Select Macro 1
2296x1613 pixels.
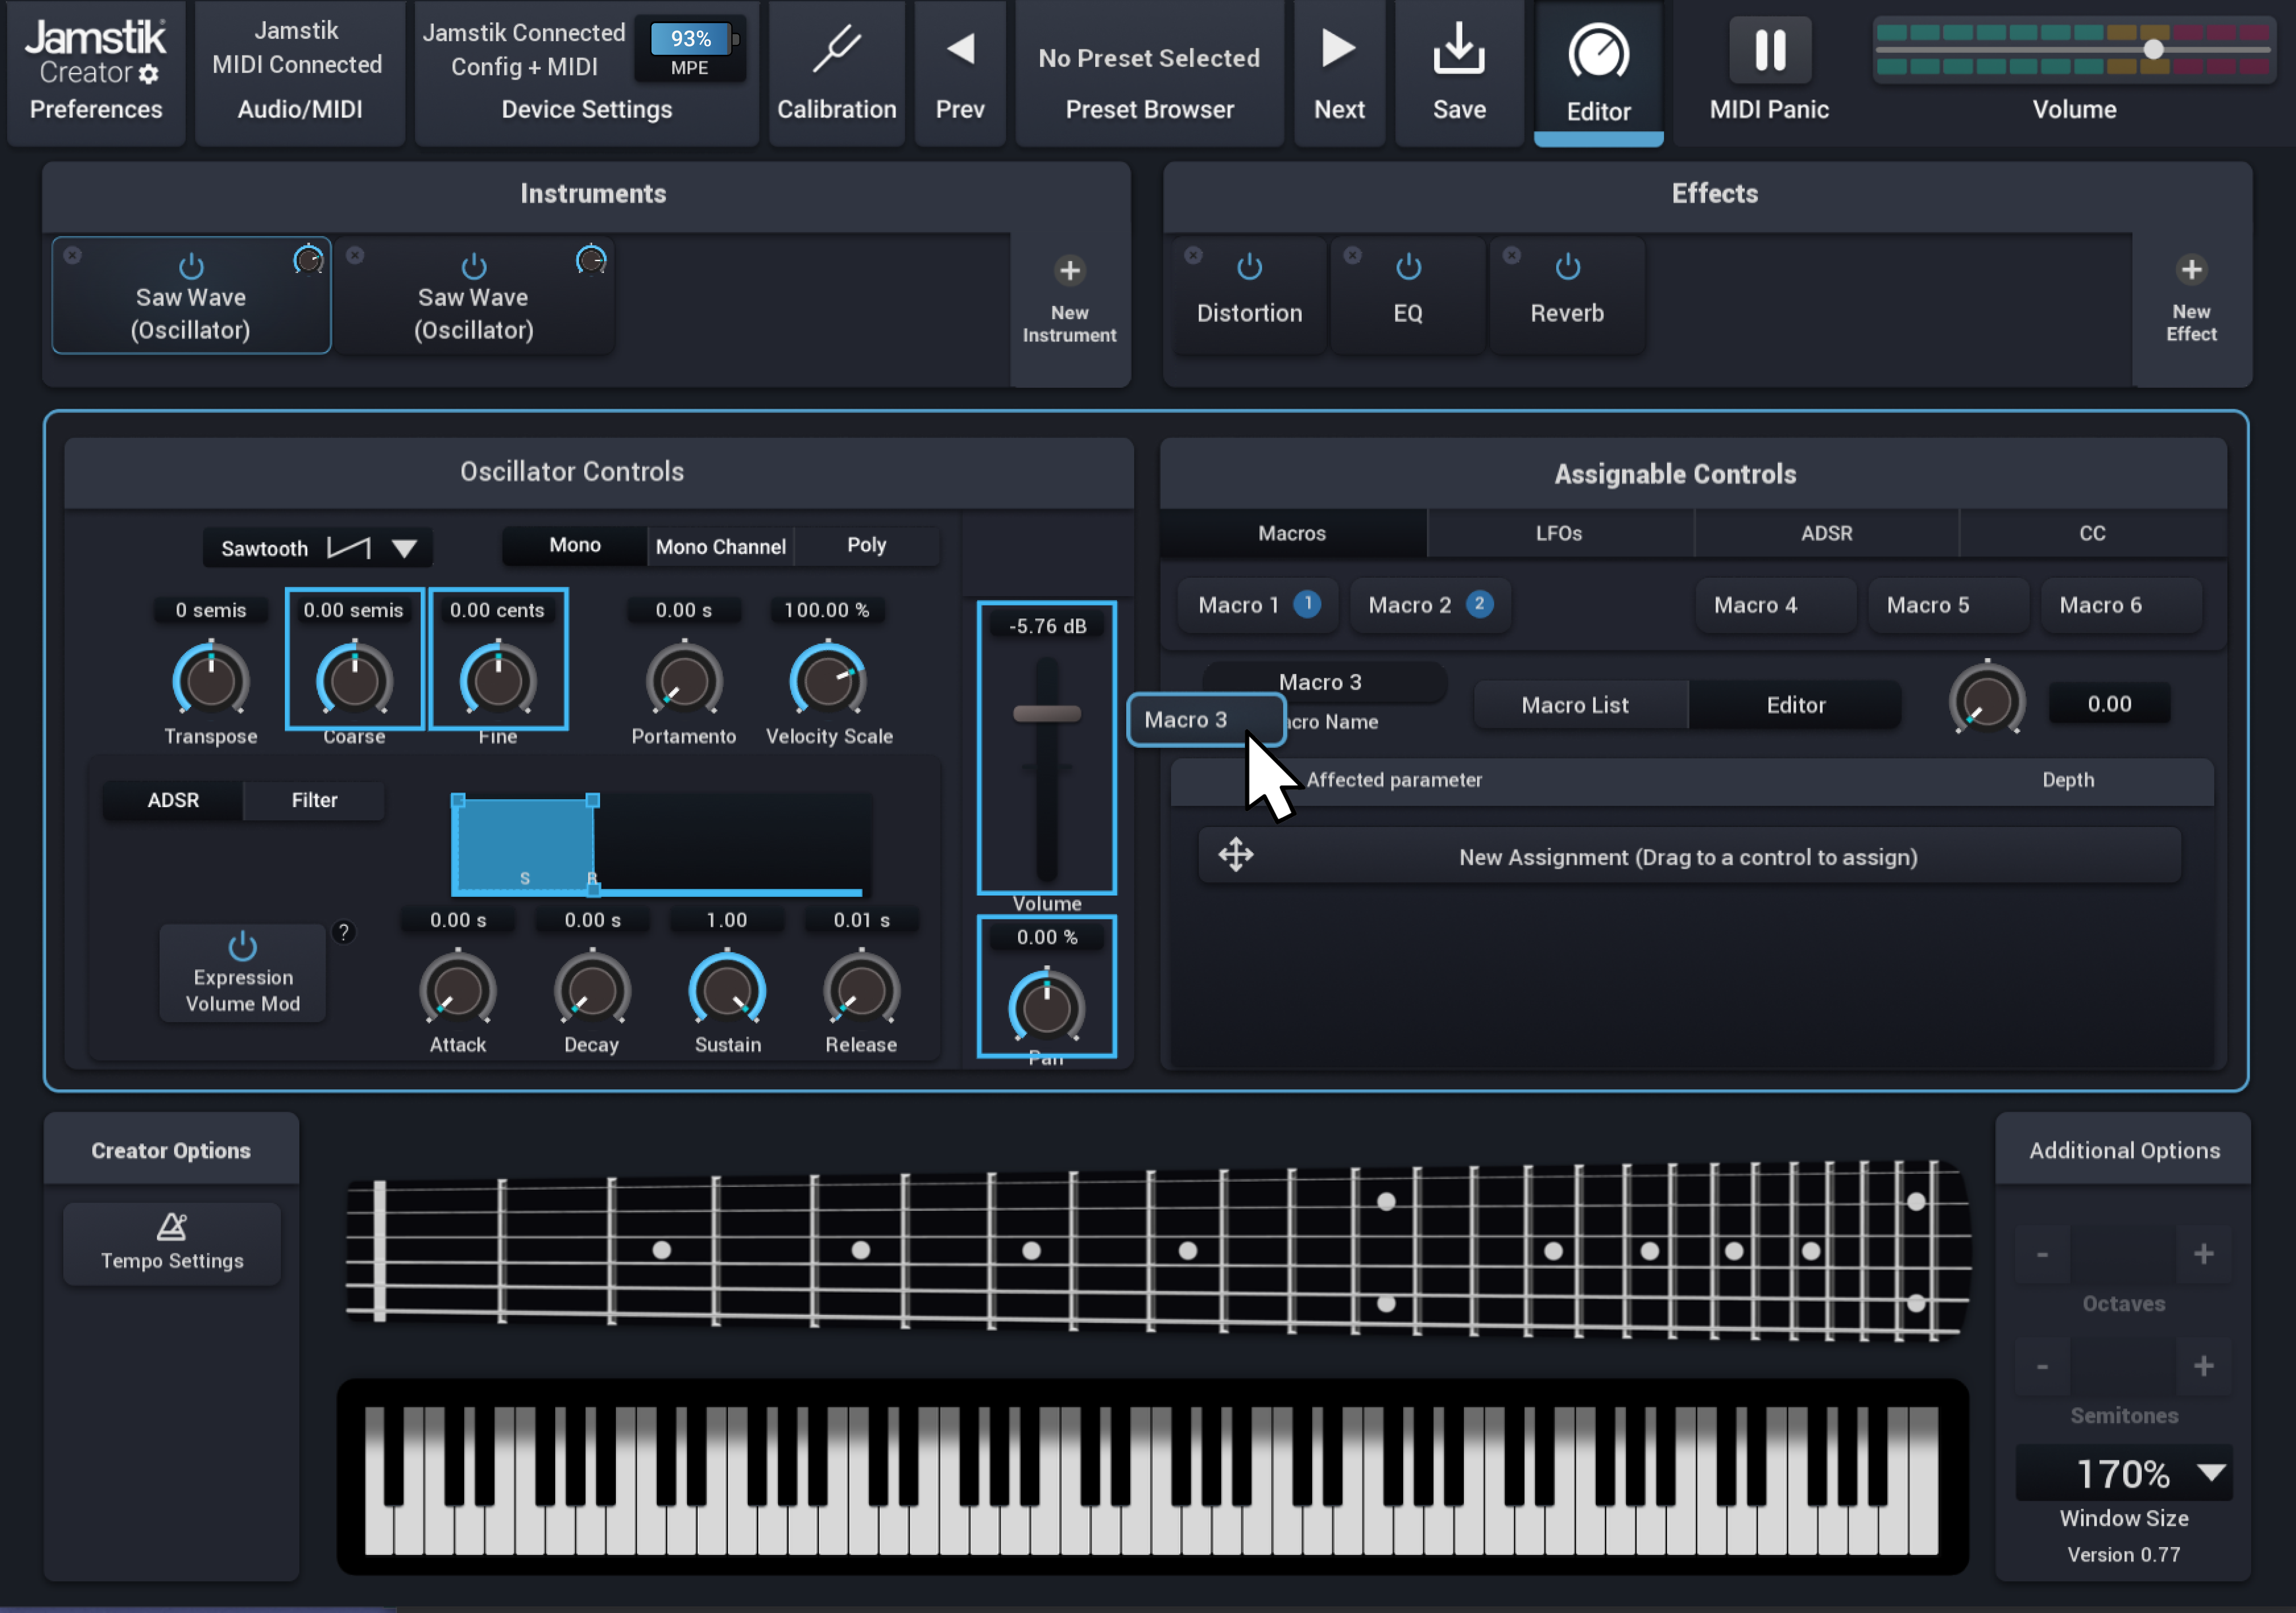[1258, 605]
